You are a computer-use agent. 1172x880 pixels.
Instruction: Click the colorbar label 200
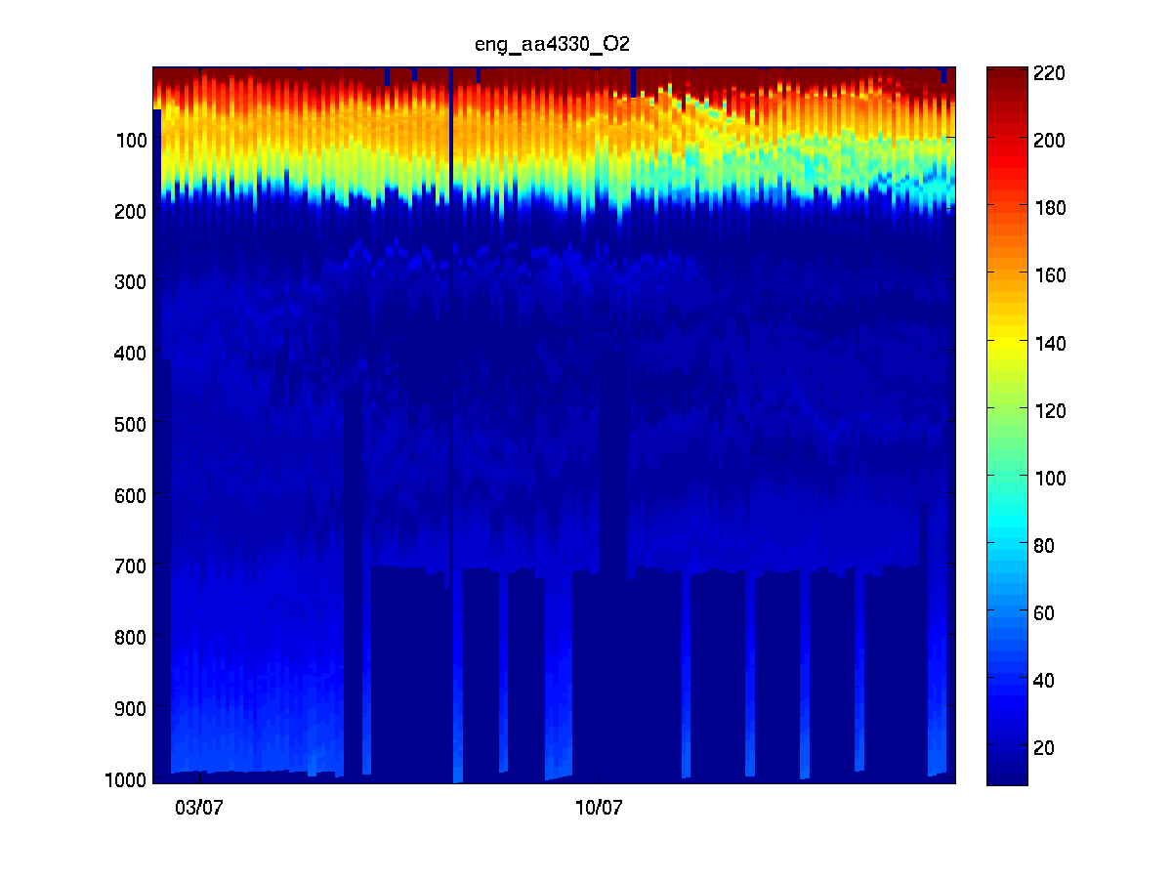pyautogui.click(x=1050, y=141)
